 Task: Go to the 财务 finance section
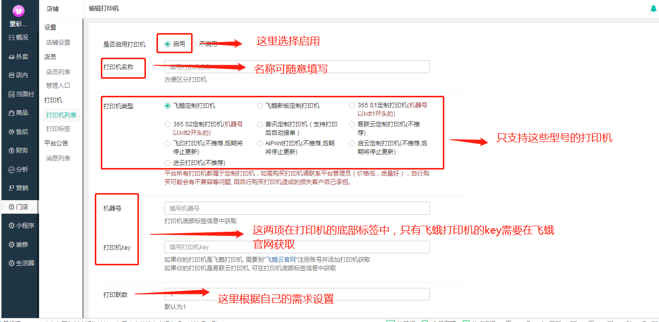coord(19,150)
